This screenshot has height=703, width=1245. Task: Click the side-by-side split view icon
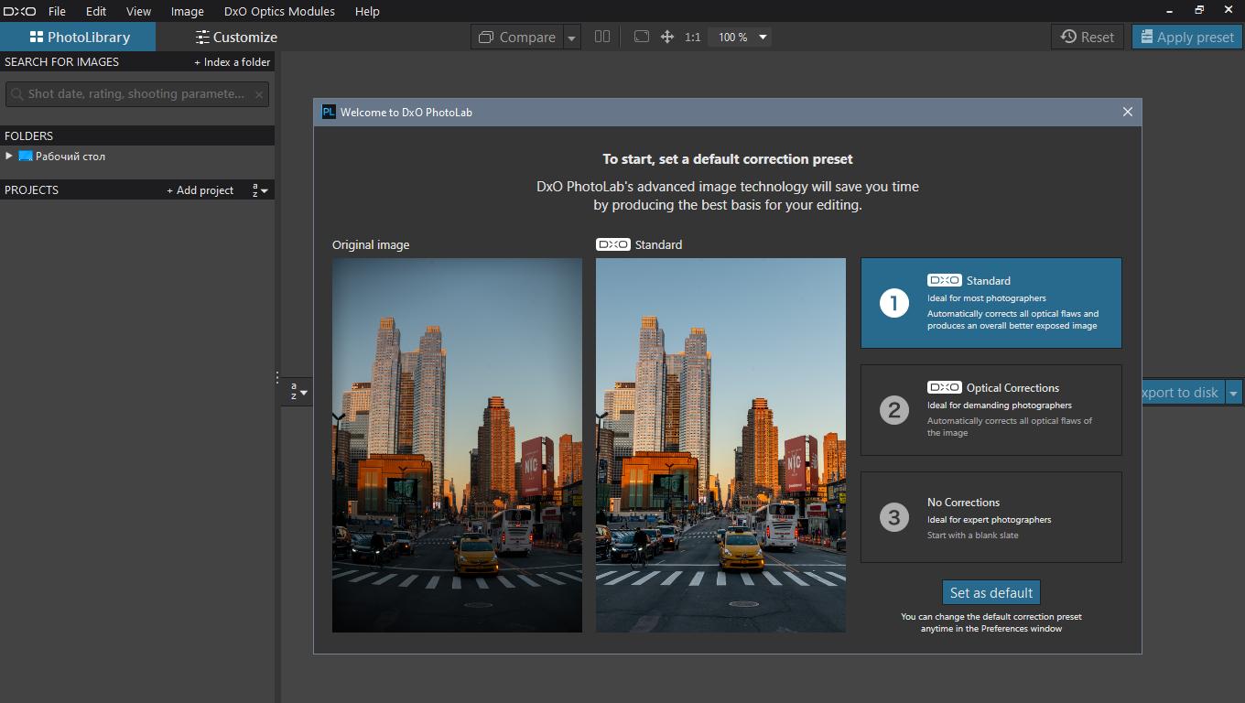point(601,37)
